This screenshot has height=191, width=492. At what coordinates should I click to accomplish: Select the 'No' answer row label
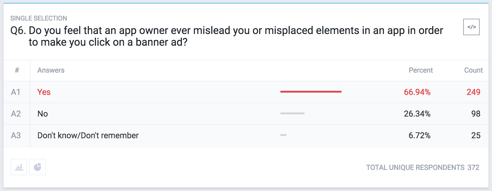click(43, 114)
